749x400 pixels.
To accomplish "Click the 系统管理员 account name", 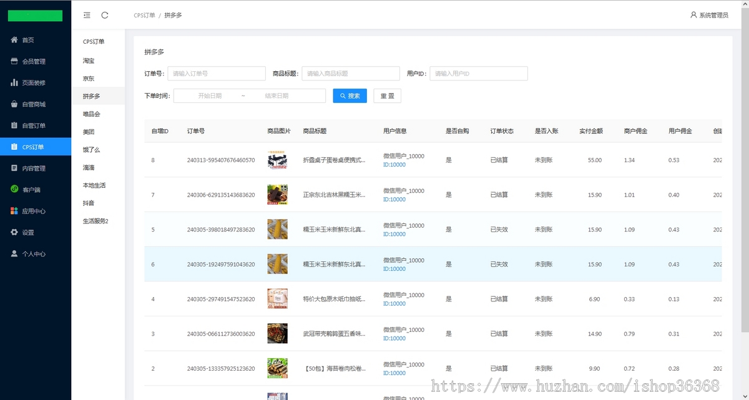I will click(713, 15).
